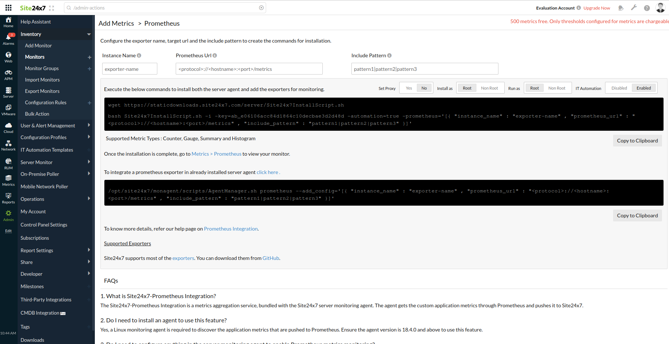This screenshot has width=669, height=344.
Task: Choose Non Root for Install as
Action: [489, 88]
